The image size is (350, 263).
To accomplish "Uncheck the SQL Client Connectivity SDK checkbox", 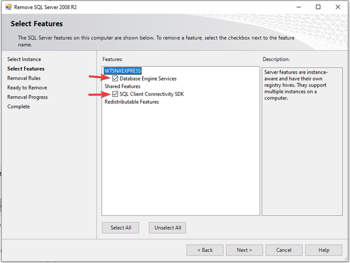I will [x=115, y=94].
